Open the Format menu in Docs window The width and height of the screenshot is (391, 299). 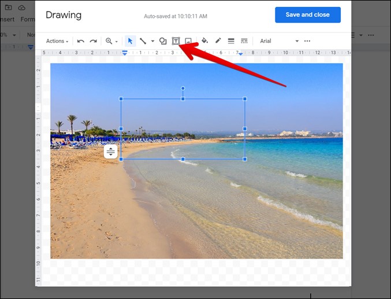[28, 19]
